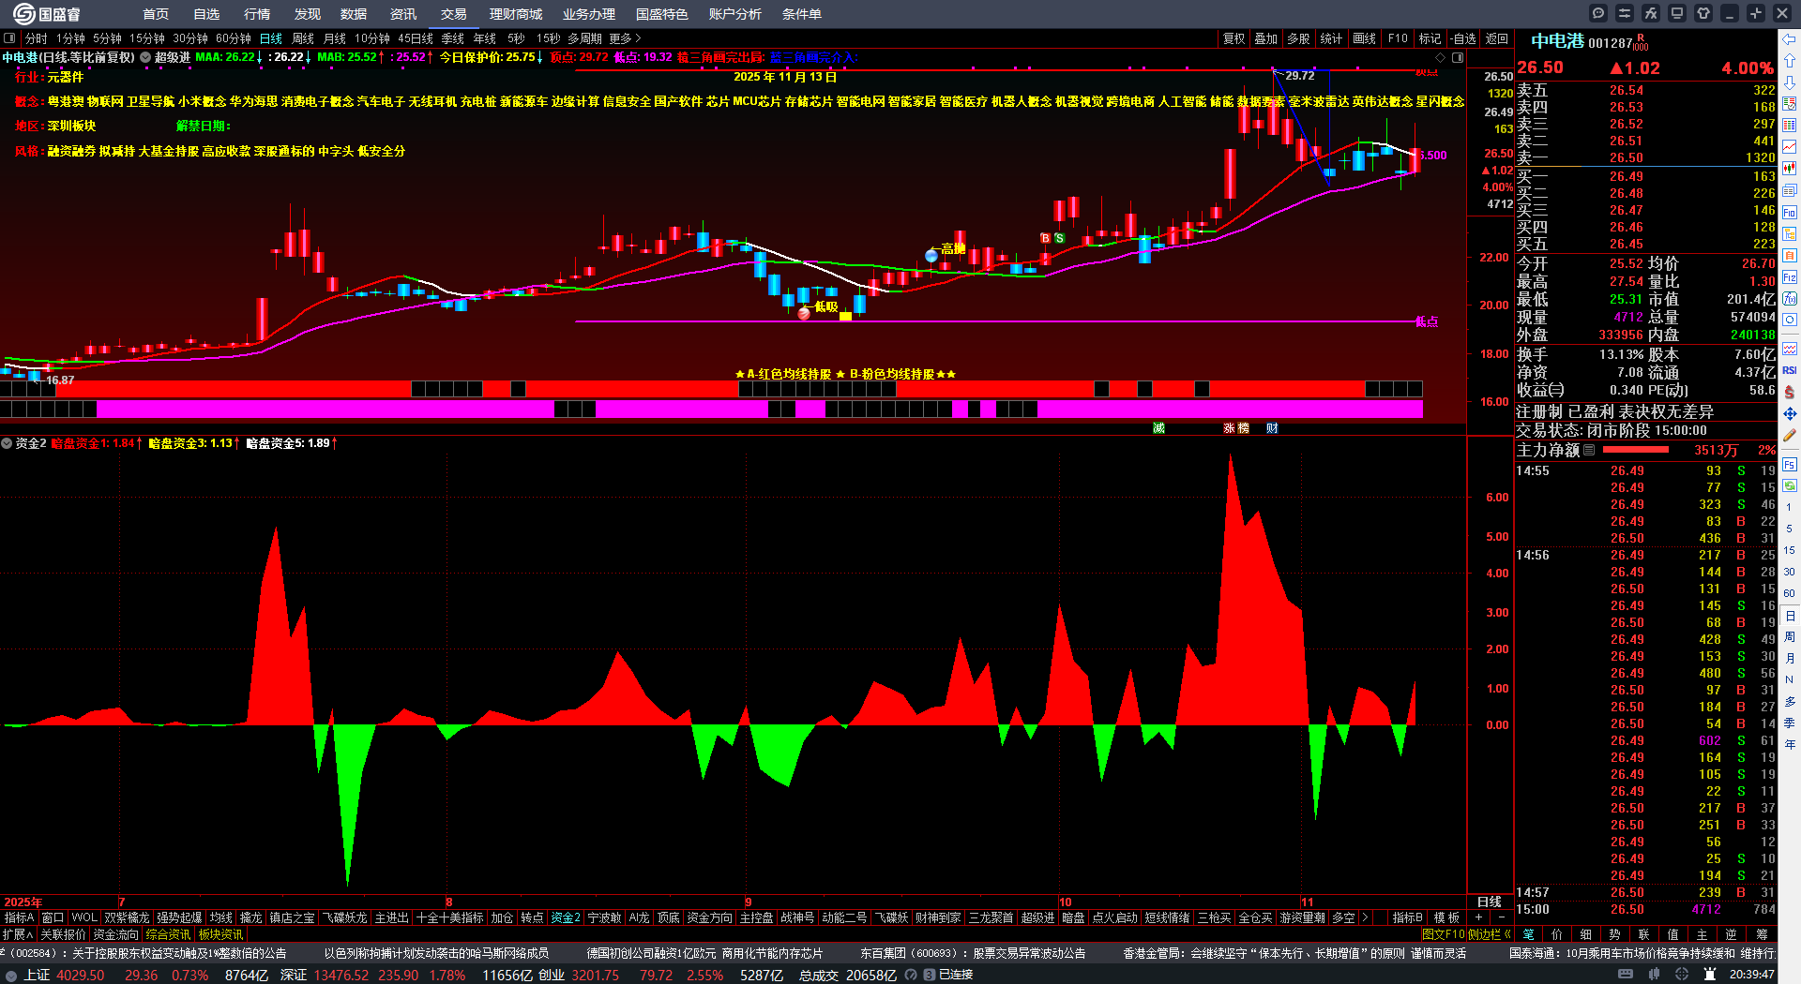Open the shirt skin theme icon
1801x984 pixels.
coord(1703,13)
